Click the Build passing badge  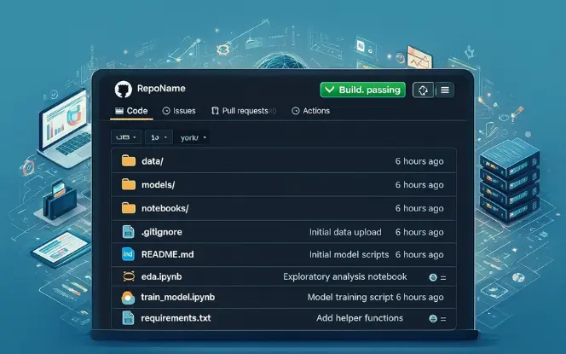pos(363,90)
